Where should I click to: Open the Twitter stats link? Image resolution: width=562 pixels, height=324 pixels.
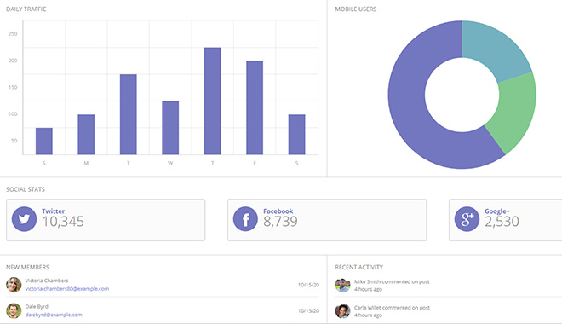(x=53, y=211)
